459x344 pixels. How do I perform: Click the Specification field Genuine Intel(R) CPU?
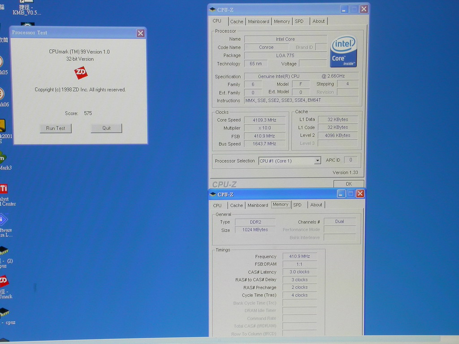click(301, 76)
